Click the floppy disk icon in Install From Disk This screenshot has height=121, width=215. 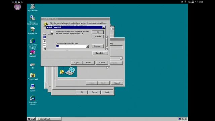click(51, 33)
